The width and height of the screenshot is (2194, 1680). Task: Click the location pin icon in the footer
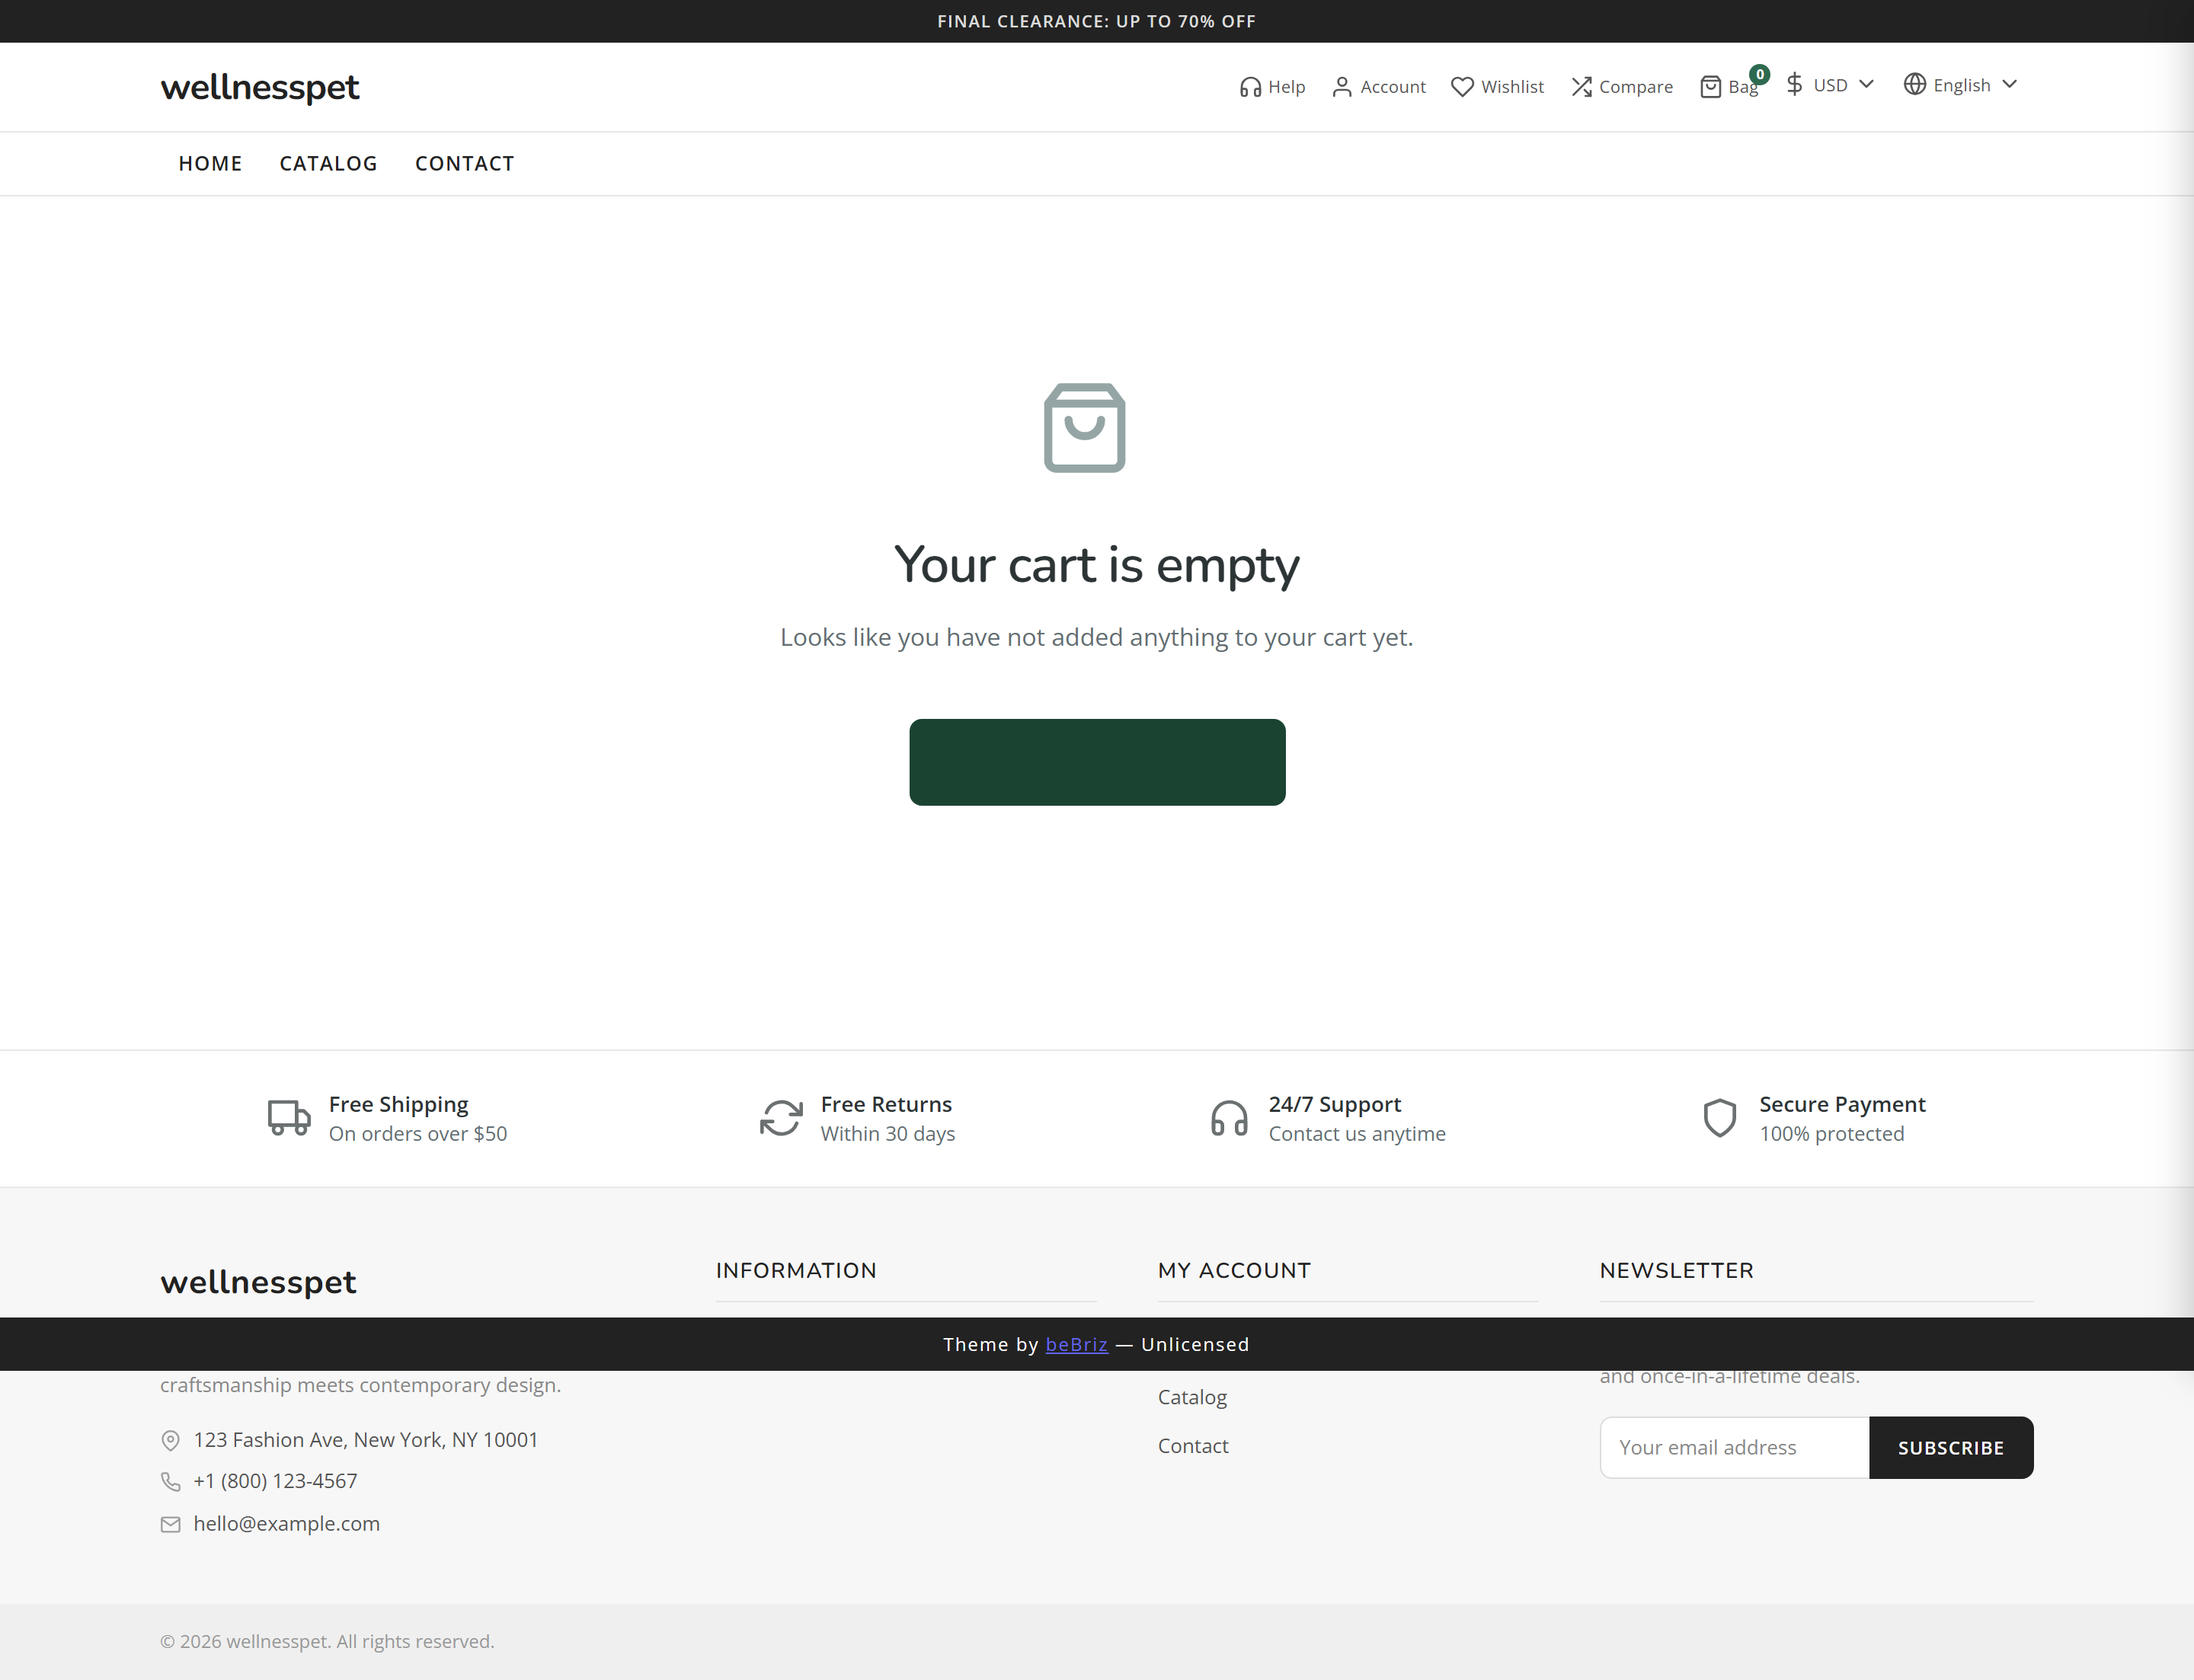[x=170, y=1440]
